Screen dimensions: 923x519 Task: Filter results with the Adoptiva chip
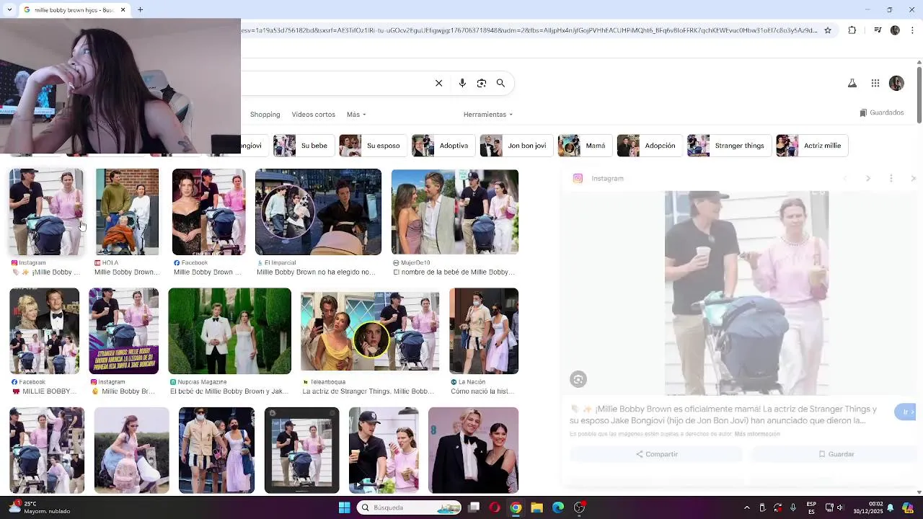point(443,146)
